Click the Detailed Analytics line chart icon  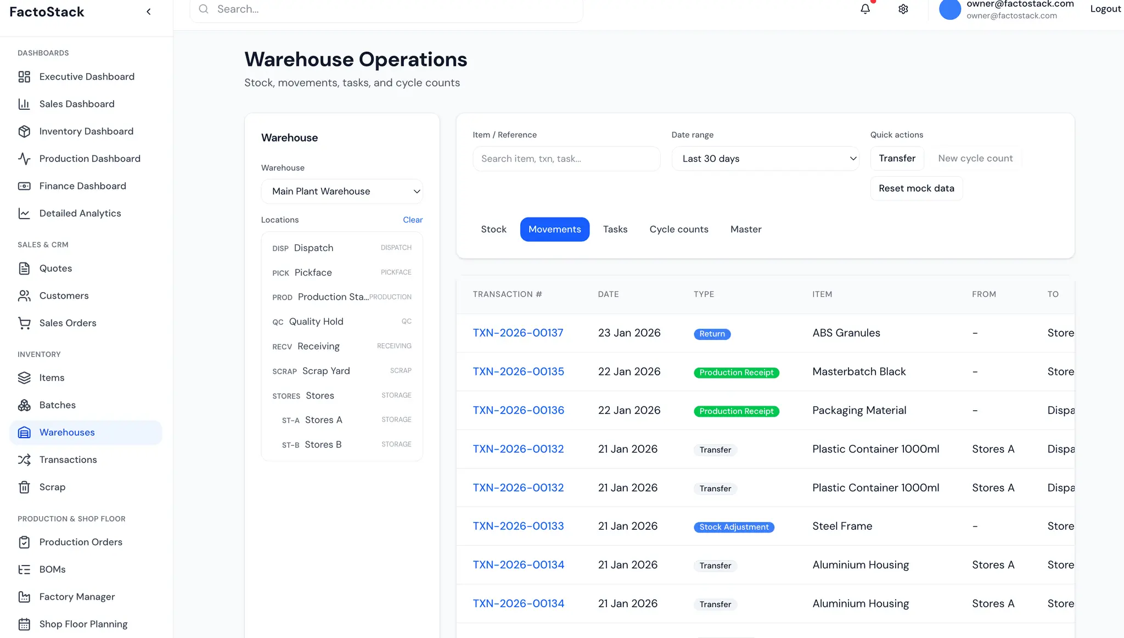coord(24,214)
